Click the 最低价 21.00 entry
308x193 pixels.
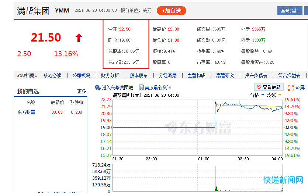tap(166, 40)
